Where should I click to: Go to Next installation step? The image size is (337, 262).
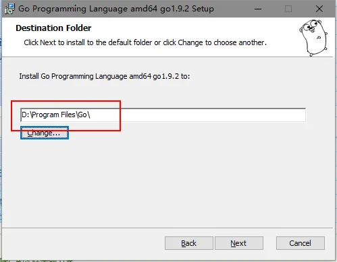[x=239, y=243]
